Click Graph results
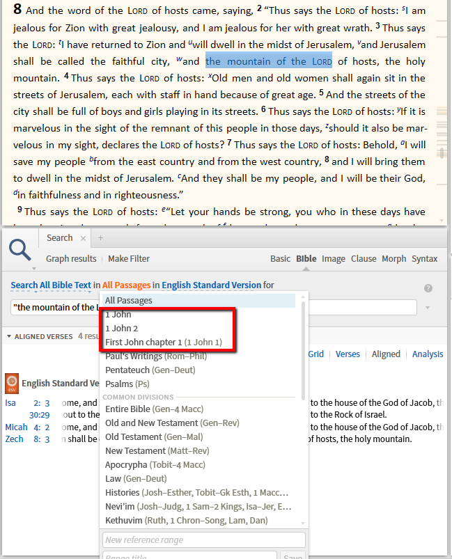 [71, 259]
